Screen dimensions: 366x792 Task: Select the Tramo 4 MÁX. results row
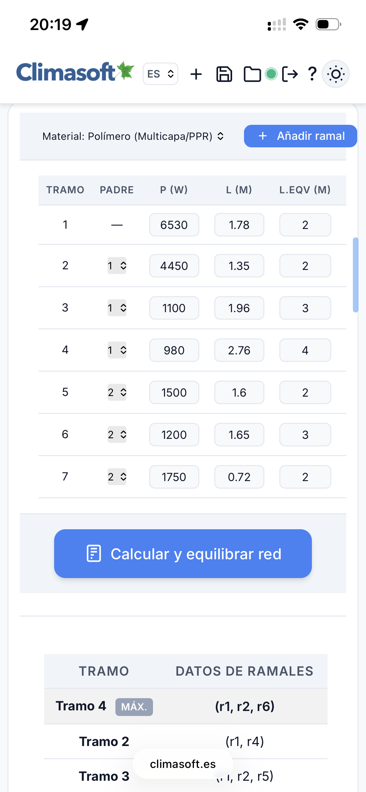click(186, 706)
